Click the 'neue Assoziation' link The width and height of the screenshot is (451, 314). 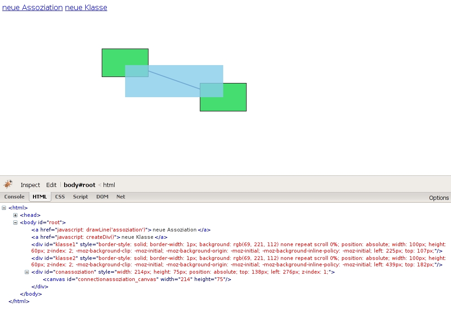point(33,7)
